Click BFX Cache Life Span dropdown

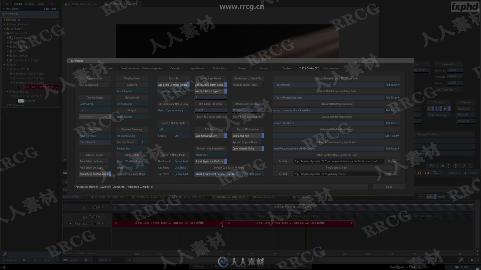pyautogui.click(x=210, y=110)
